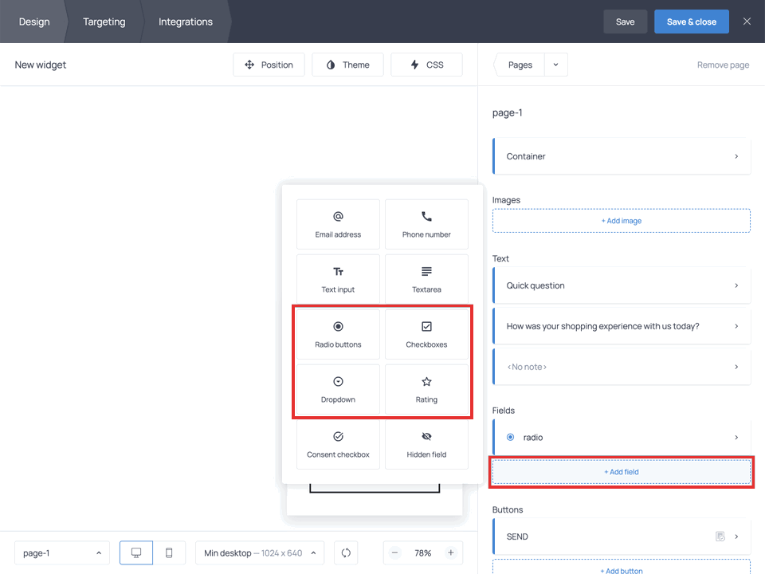765x574 pixels.
Task: Select the Radio buttons field type
Action: coord(338,334)
